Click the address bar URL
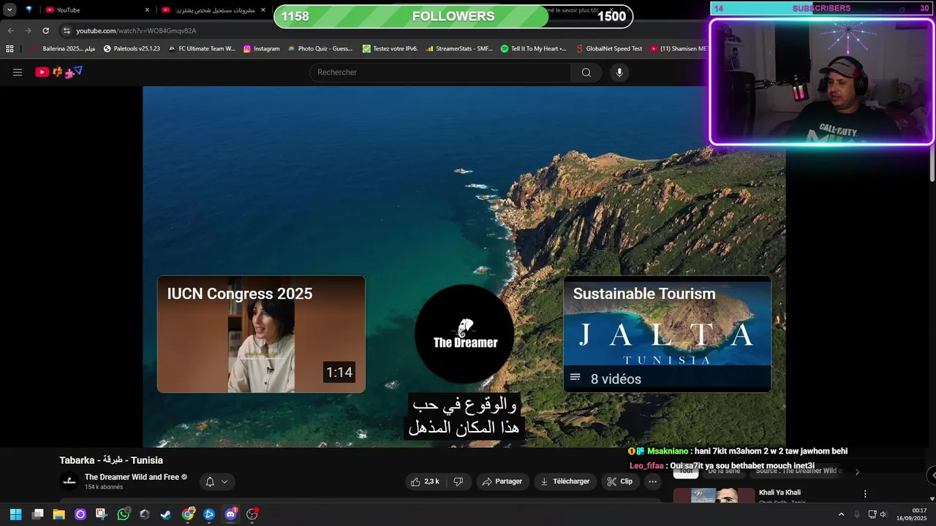This screenshot has height=526, width=936. tap(136, 31)
